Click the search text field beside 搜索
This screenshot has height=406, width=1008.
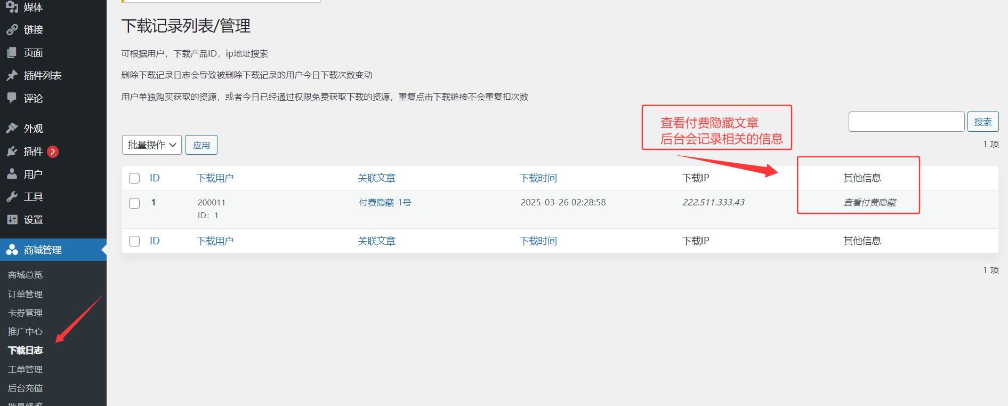click(906, 122)
